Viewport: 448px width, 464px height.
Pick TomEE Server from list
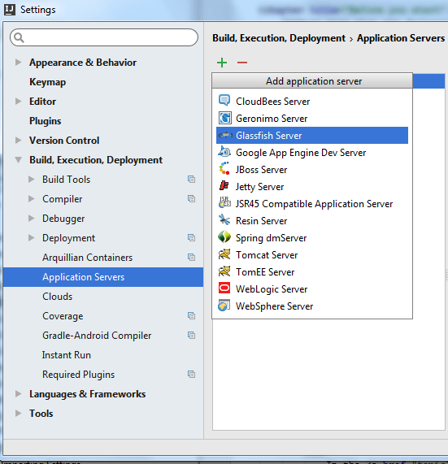(312, 272)
